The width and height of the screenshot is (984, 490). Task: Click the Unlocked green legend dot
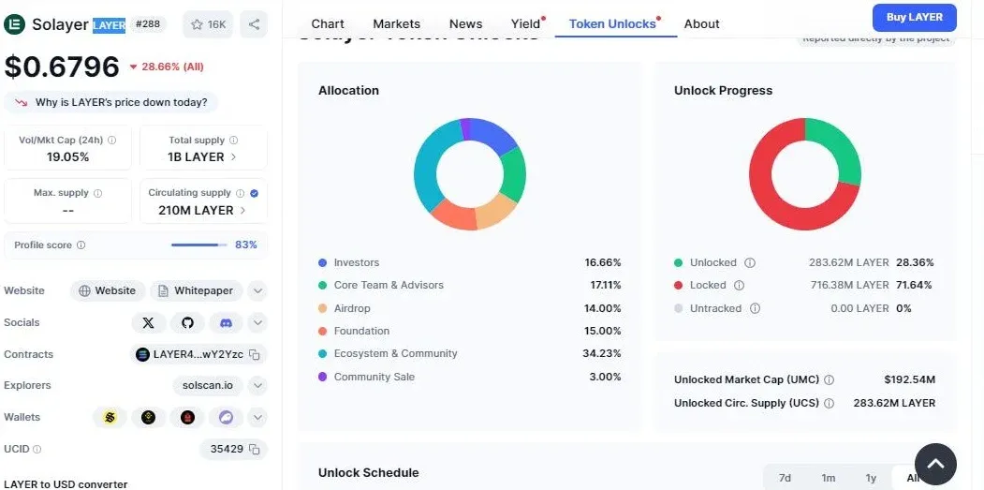679,262
